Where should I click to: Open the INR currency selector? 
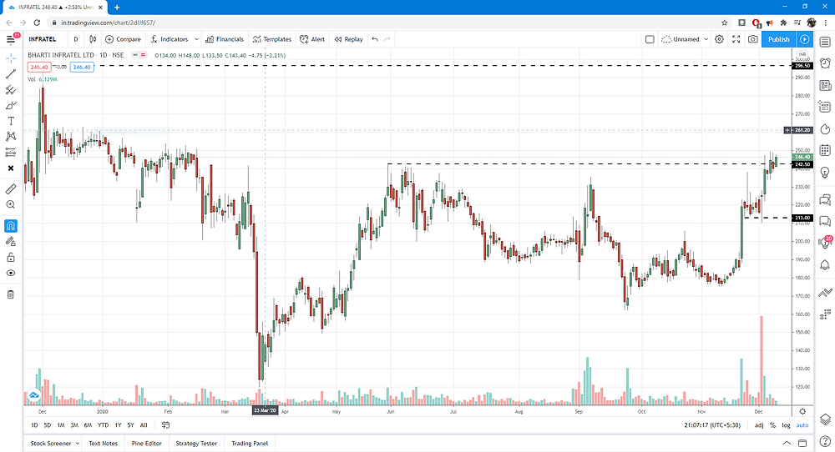point(802,54)
